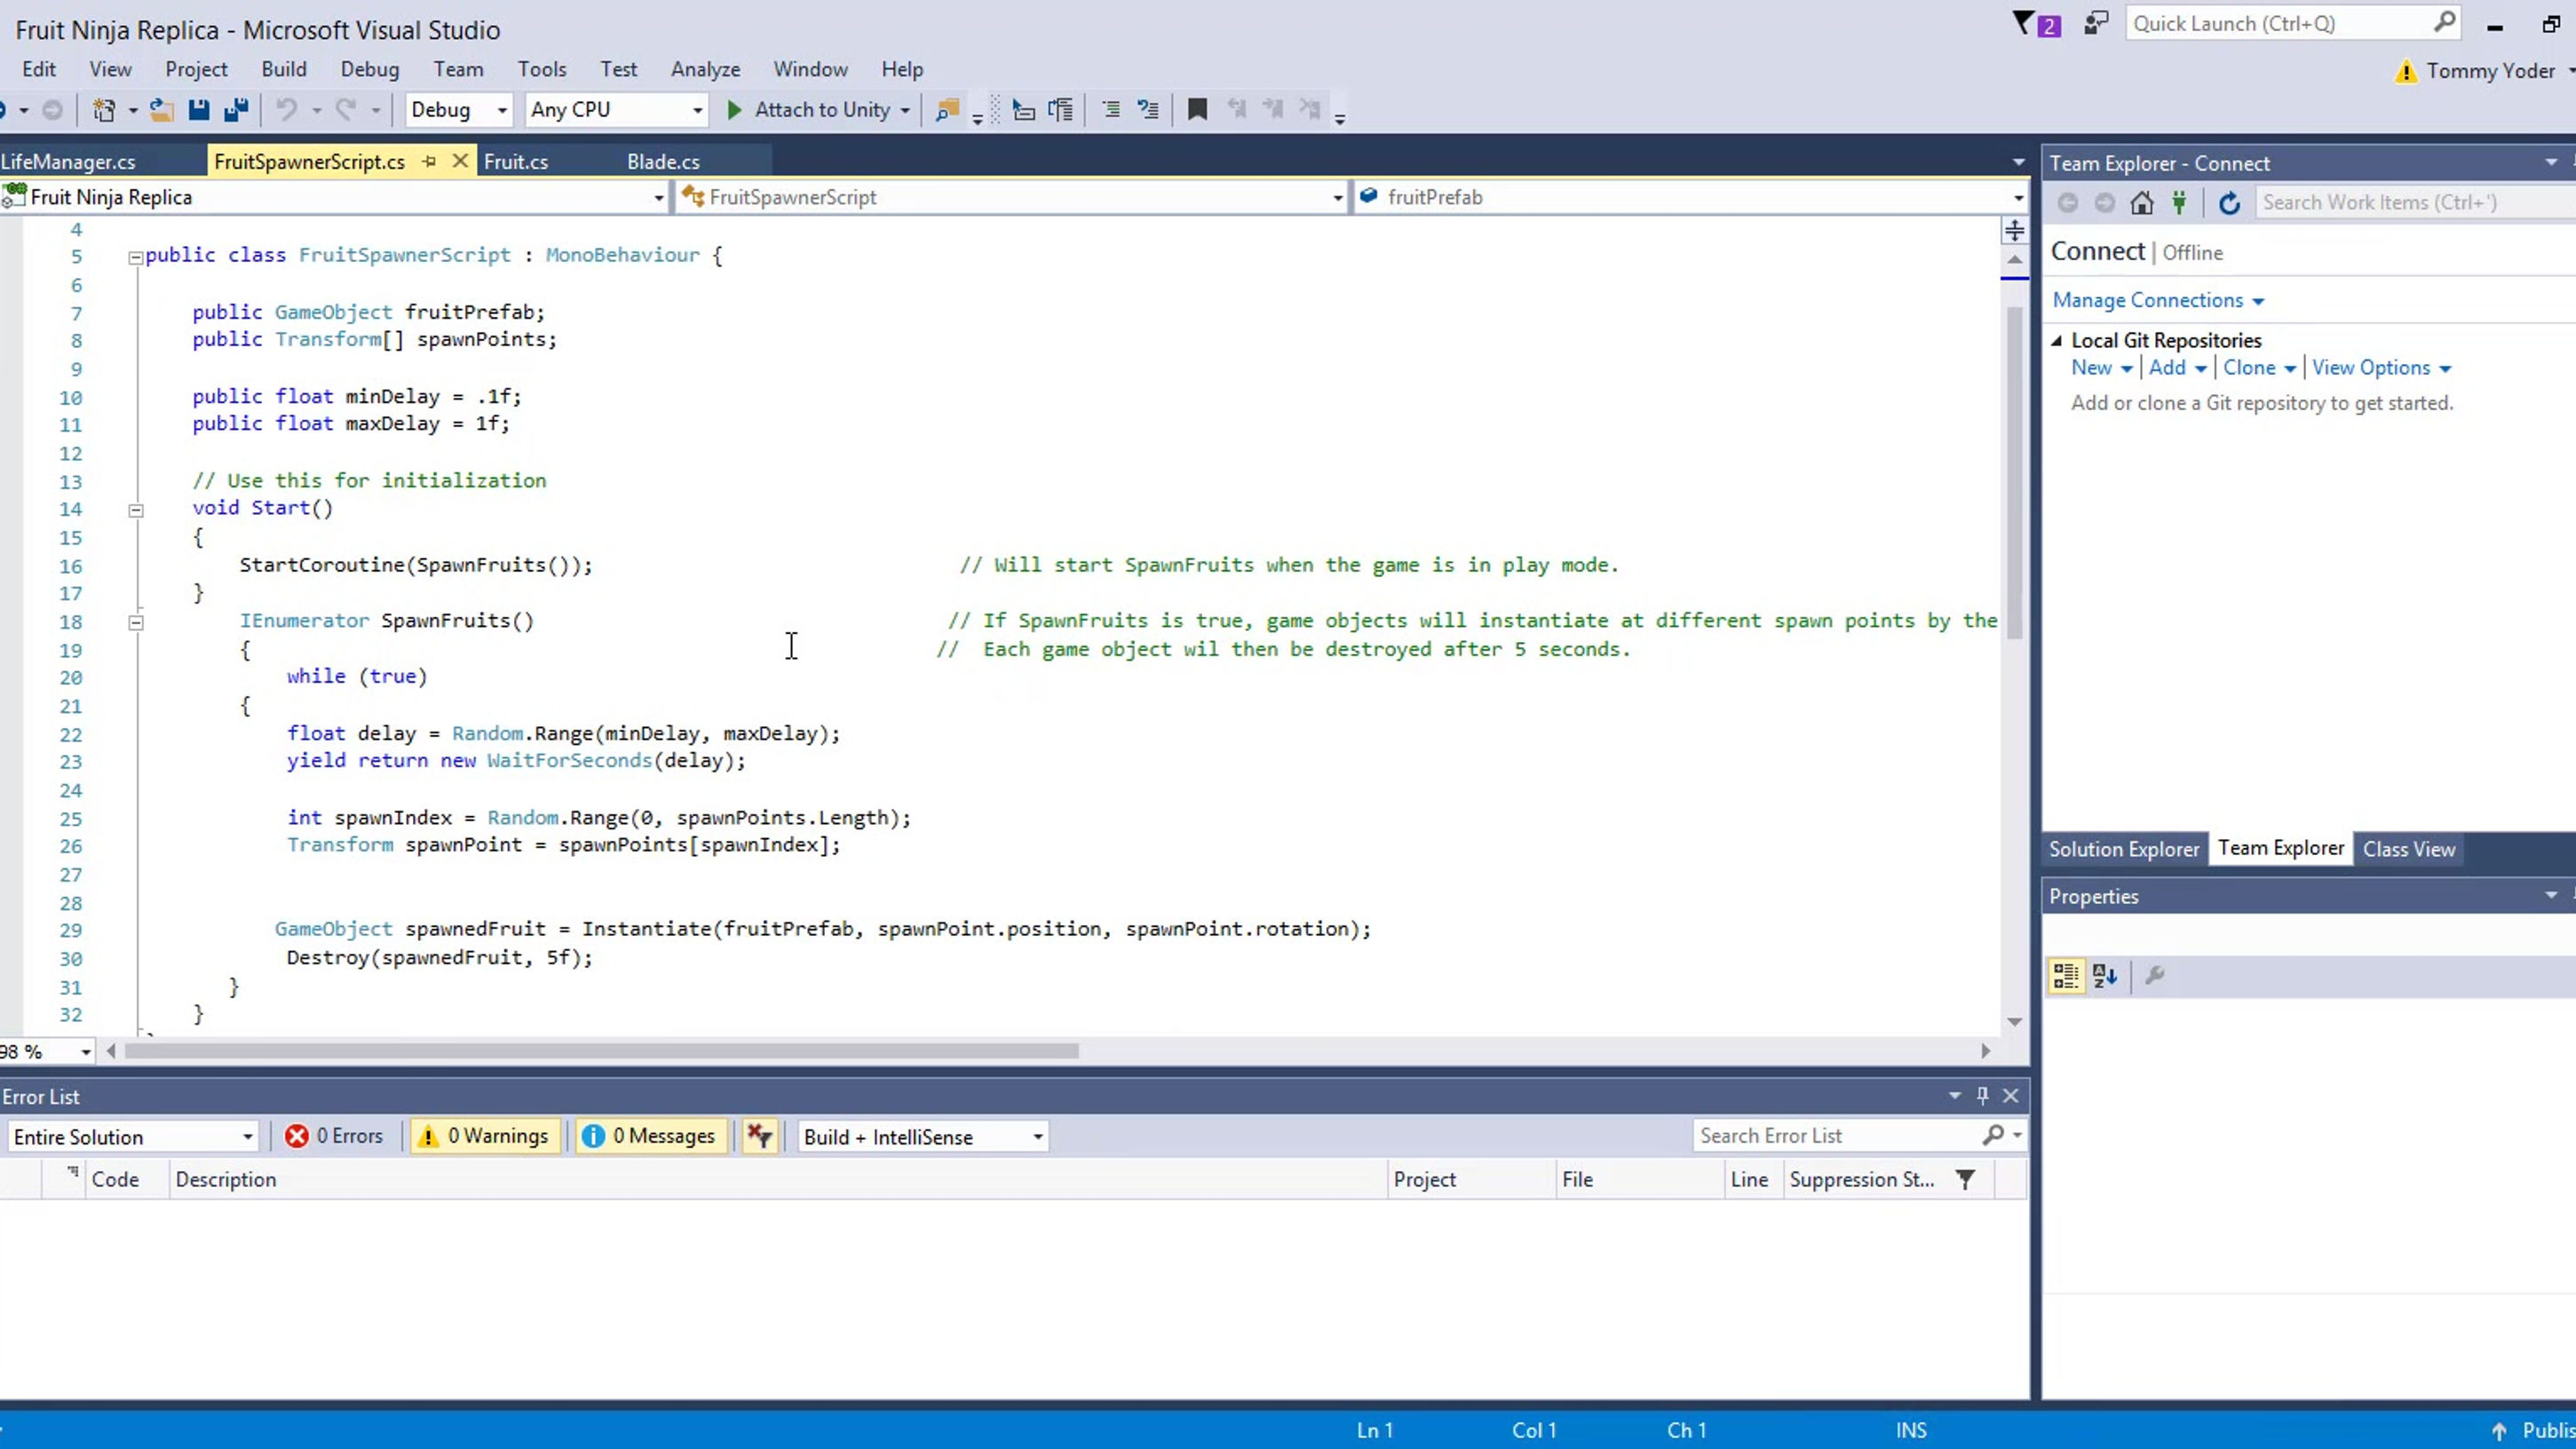The height and width of the screenshot is (1449, 2576).
Task: Open the Build menu
Action: tap(284, 69)
